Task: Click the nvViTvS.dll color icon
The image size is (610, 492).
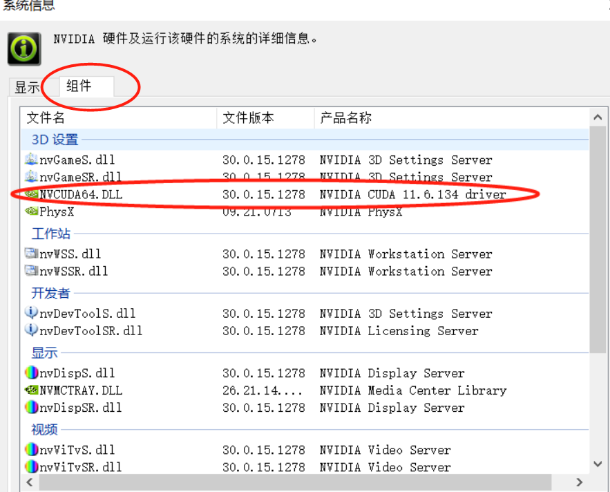Action: 31,450
